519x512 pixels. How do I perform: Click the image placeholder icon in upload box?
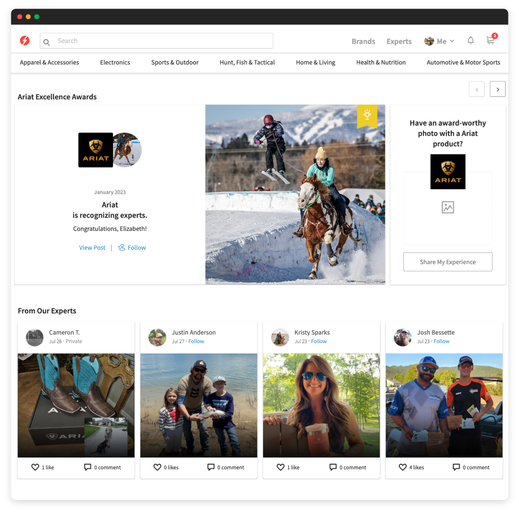coord(448,207)
